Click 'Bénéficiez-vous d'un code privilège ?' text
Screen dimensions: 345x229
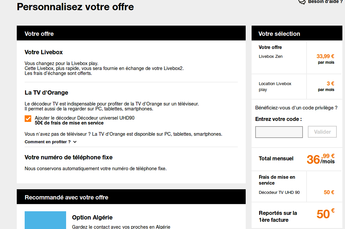pyautogui.click(x=296, y=108)
